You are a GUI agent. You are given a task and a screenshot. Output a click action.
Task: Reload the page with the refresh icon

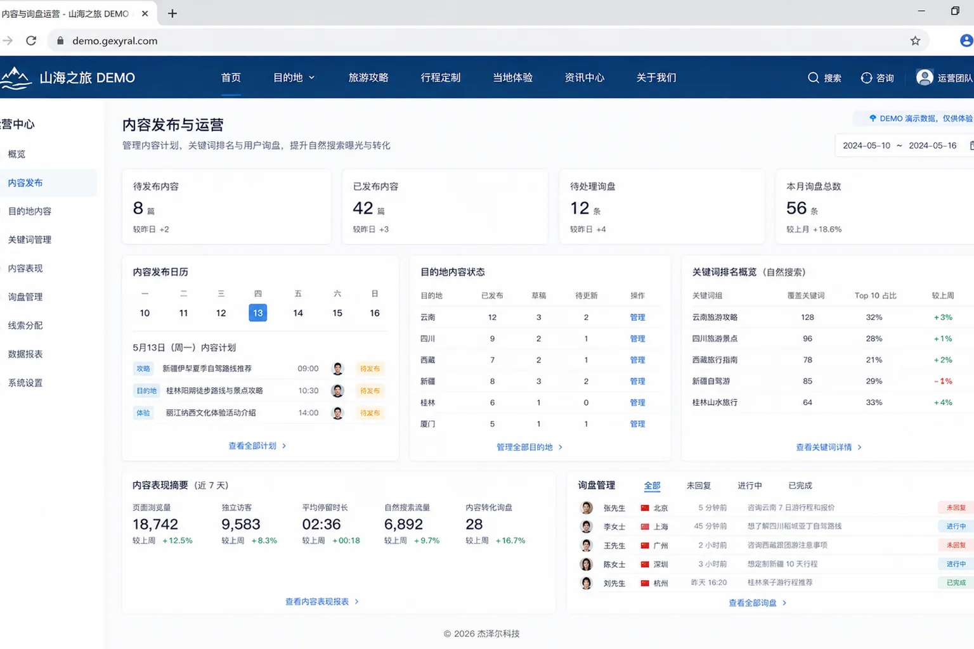[31, 41]
